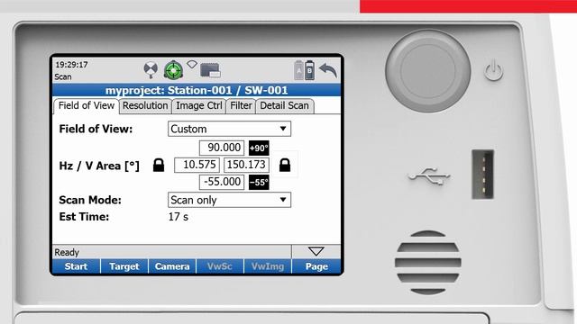Tap the scanner position status icon
Image resolution: width=577 pixels, height=324 pixels.
(x=151, y=70)
